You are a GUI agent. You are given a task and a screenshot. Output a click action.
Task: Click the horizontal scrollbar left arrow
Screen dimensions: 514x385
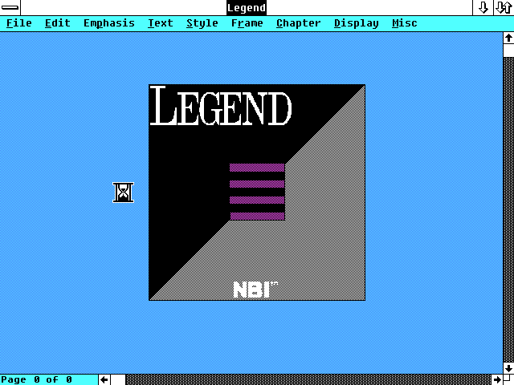pyautogui.click(x=104, y=379)
